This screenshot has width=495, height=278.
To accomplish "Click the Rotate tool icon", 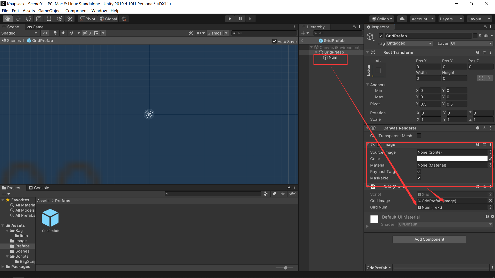I will (x=28, y=19).
